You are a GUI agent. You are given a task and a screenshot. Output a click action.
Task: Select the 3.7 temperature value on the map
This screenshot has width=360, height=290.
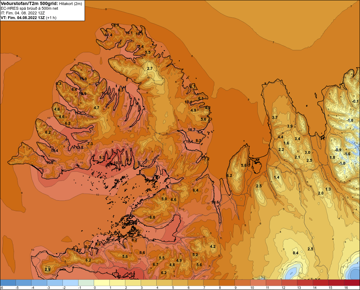tap(275, 117)
